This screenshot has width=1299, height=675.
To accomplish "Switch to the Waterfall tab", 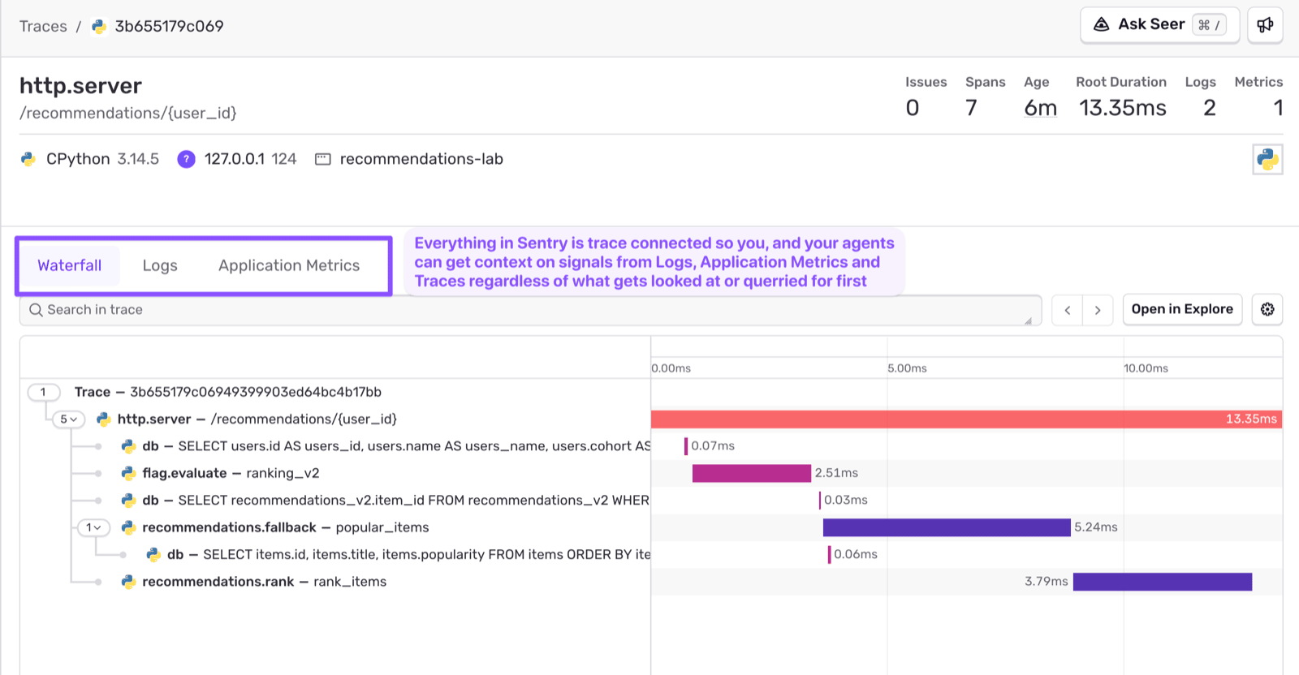I will click(x=70, y=265).
